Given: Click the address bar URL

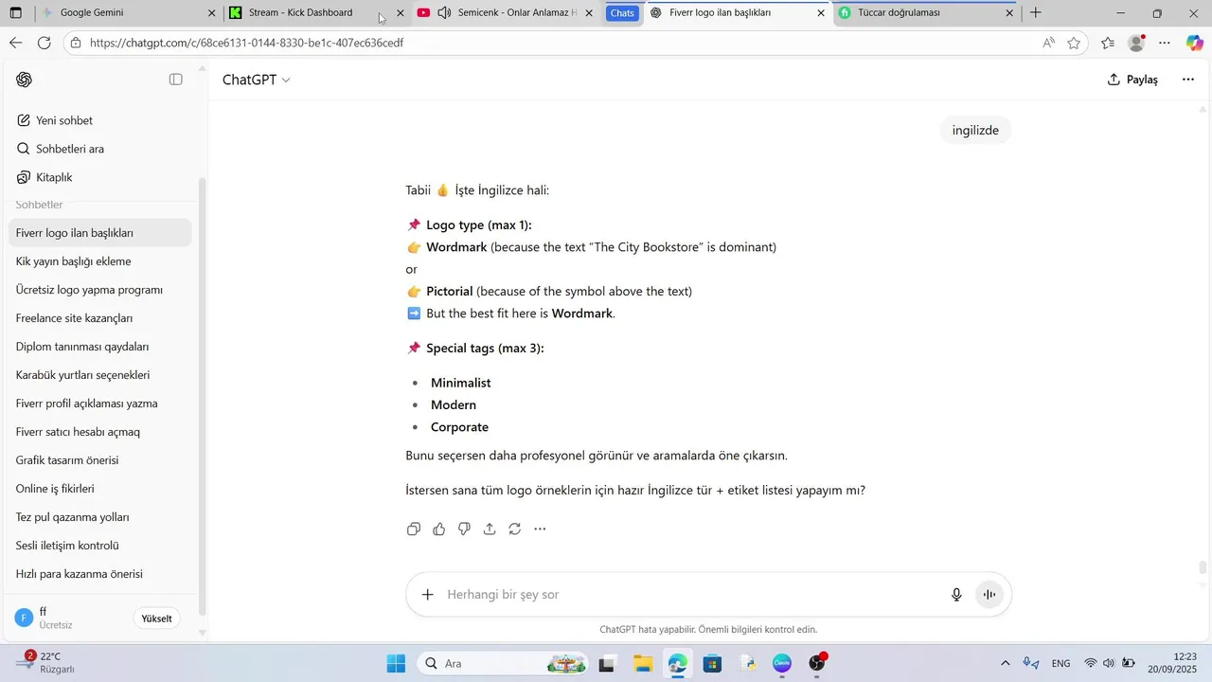Looking at the screenshot, I should point(246,43).
